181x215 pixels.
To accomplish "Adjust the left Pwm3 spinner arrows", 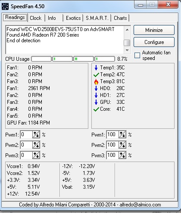I will [x=36, y=155].
